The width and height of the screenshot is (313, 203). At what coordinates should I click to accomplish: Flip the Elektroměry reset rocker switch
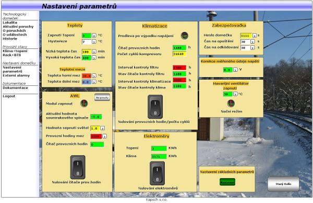[x=158, y=173]
